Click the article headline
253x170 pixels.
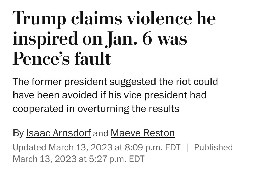(x=114, y=38)
